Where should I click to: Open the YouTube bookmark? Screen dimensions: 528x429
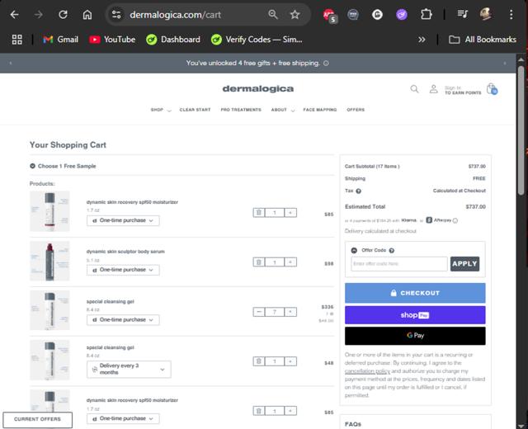tap(112, 40)
